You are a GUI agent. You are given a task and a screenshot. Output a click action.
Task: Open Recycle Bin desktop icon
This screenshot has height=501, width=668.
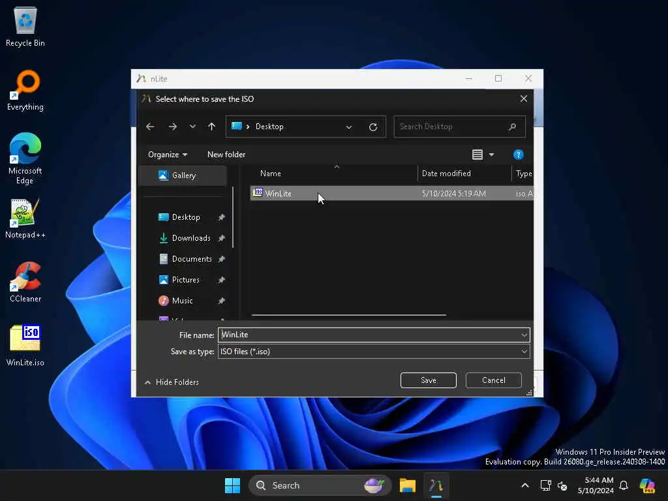(25, 26)
